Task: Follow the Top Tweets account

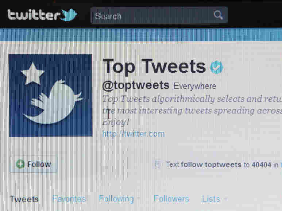Action: click(34, 164)
